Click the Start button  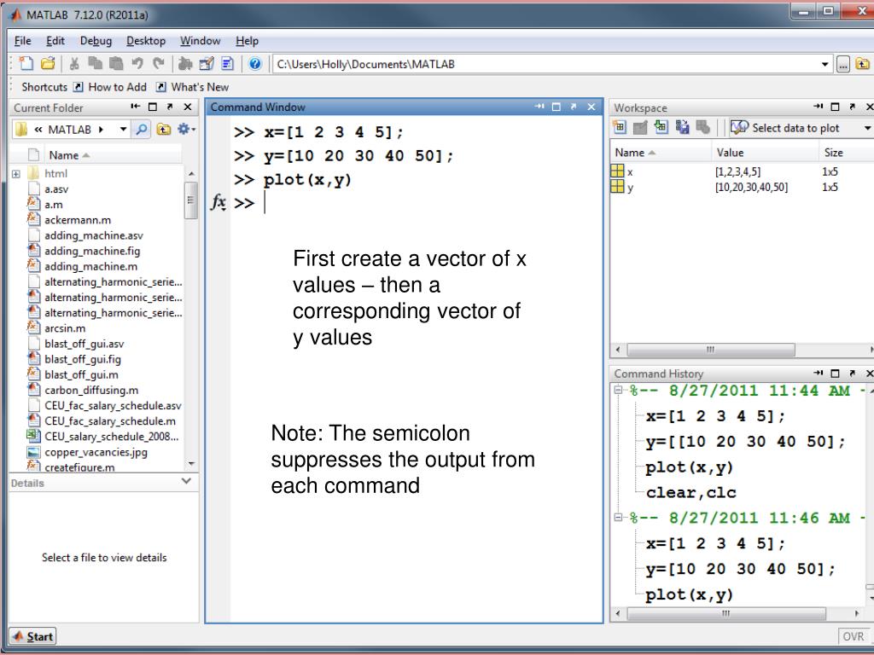click(x=33, y=636)
